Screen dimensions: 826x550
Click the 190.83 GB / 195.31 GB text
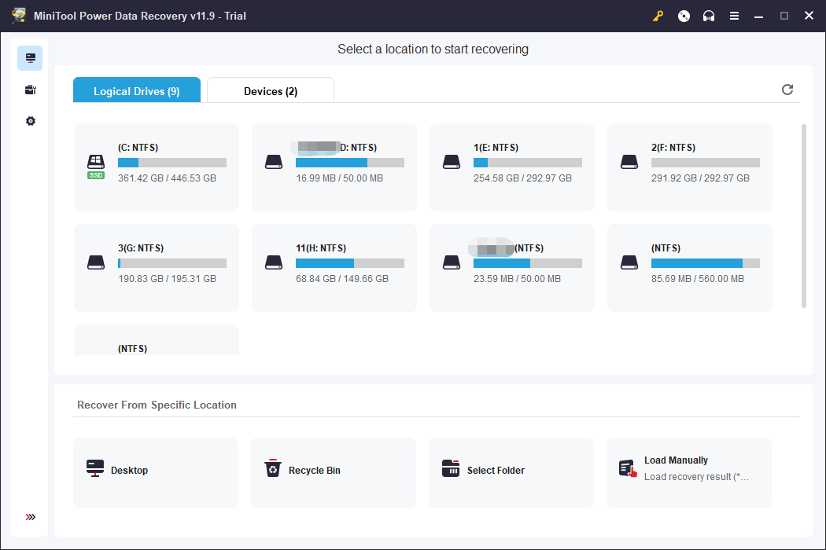(167, 278)
